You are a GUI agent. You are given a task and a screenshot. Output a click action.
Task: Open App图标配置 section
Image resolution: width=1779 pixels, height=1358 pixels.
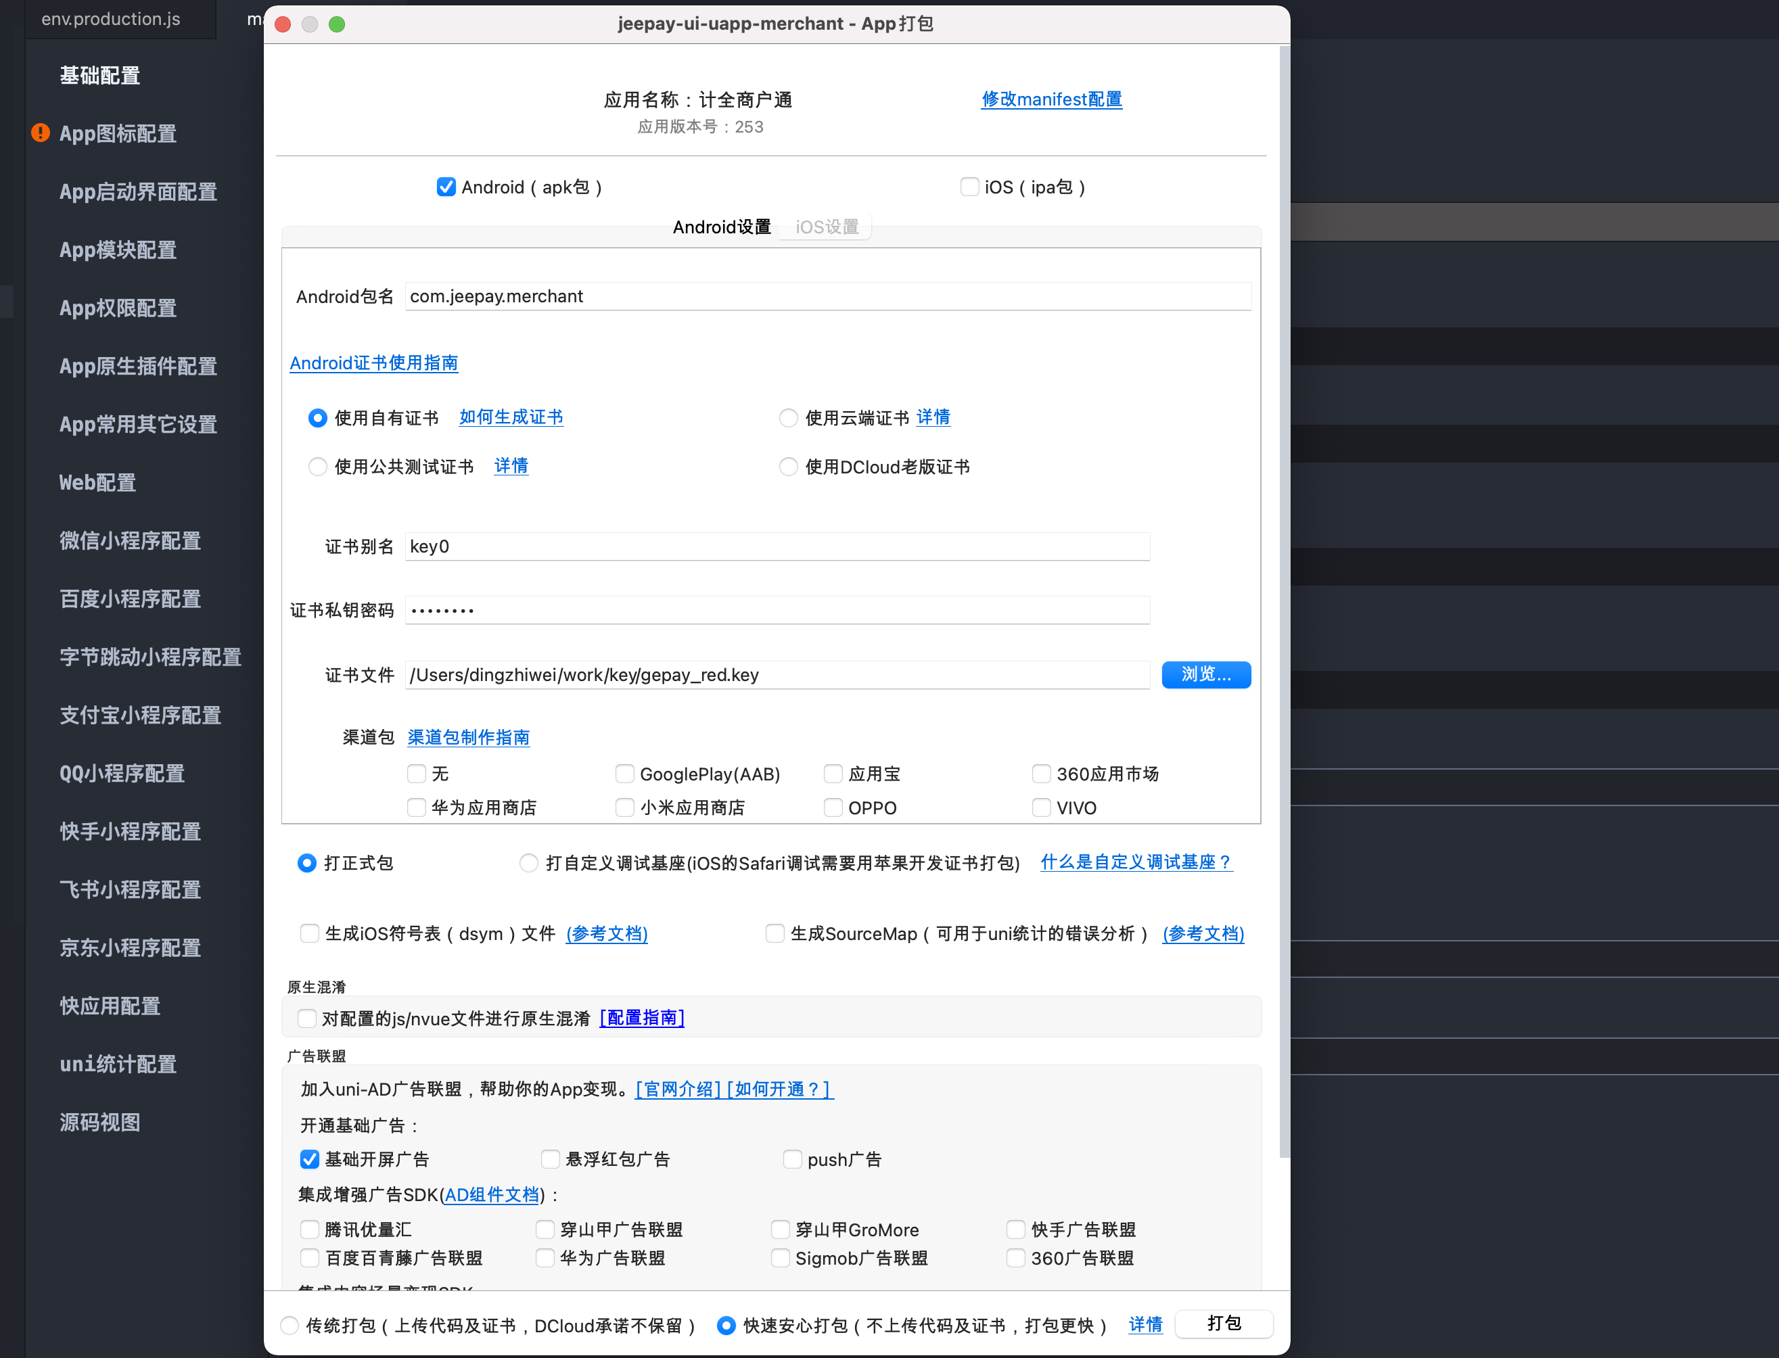pyautogui.click(x=118, y=133)
